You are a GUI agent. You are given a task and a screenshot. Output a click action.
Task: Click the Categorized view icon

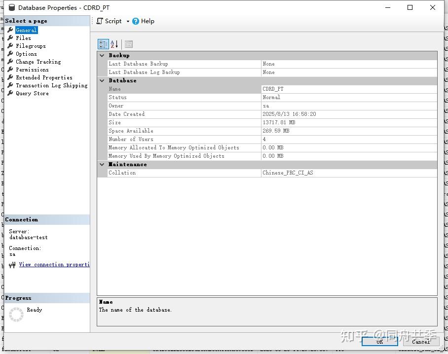click(103, 44)
